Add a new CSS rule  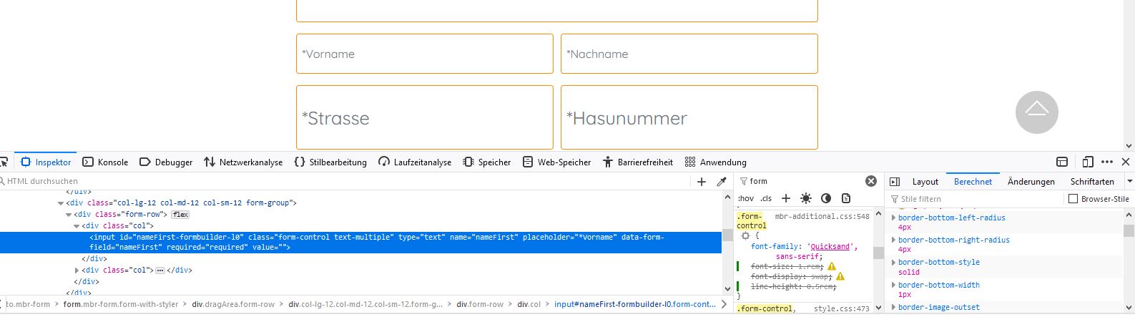tap(786, 198)
